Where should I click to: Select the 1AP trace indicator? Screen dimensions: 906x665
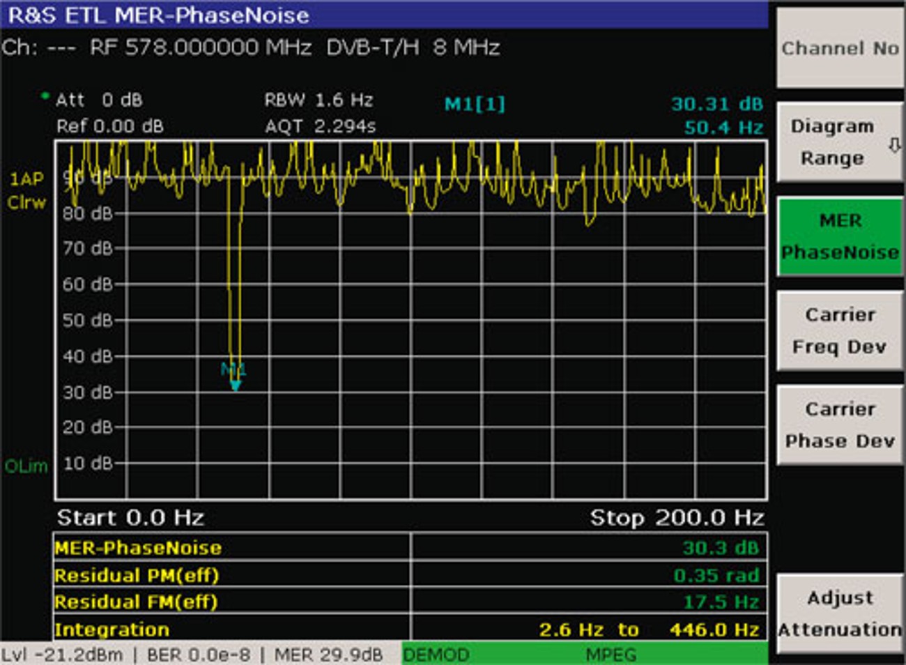pos(26,179)
